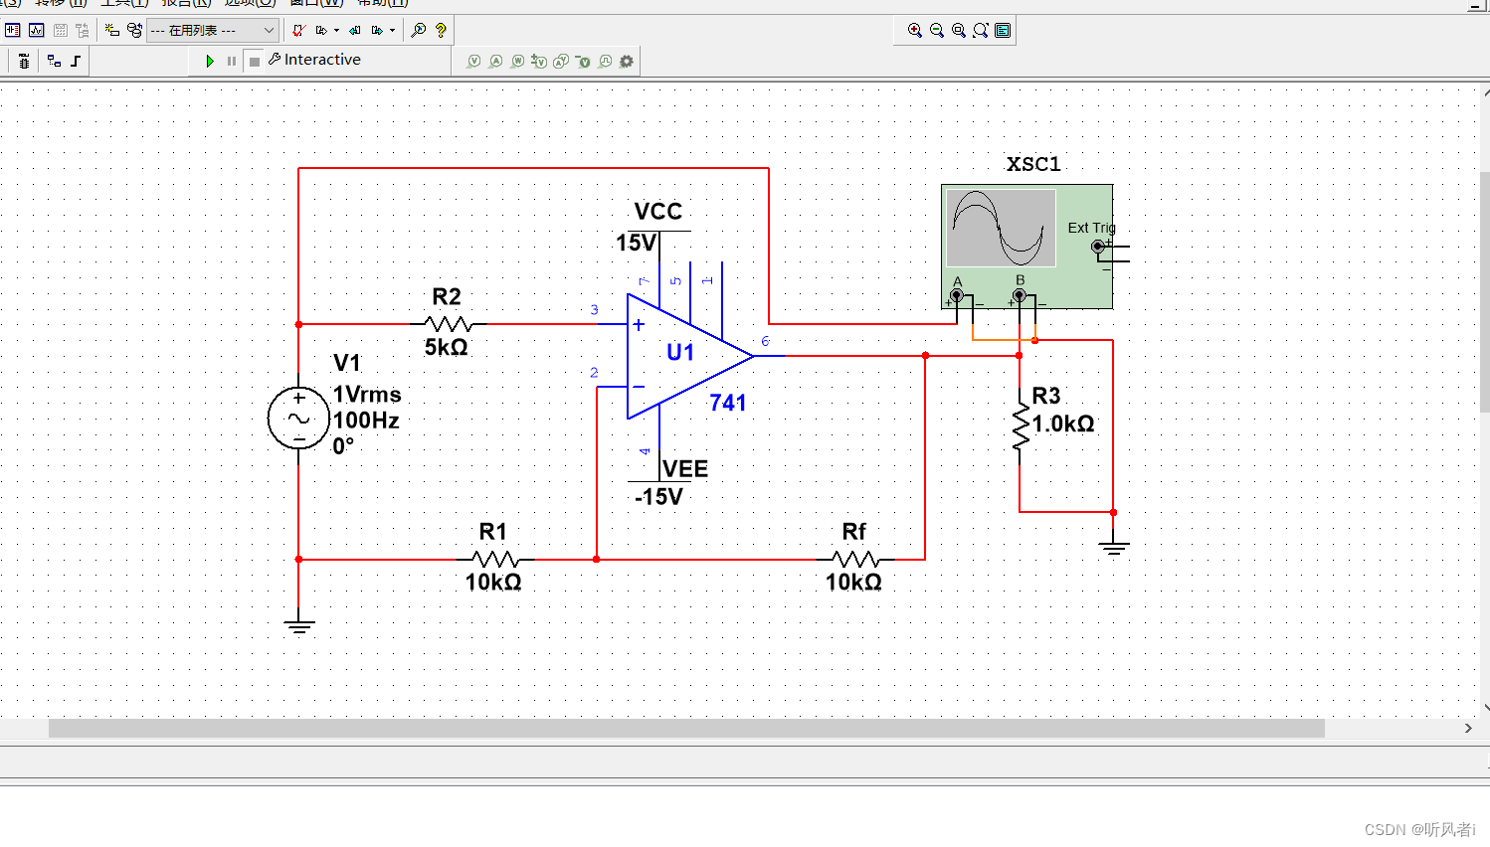Viewport: 1490px width, 847px height.
Task: Click the electrical rules check icon
Action: click(x=298, y=31)
